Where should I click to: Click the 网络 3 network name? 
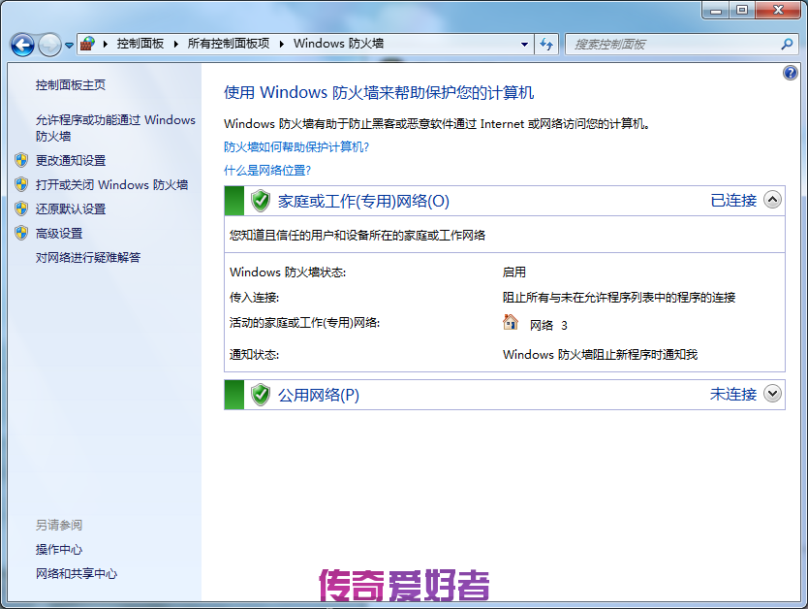click(x=548, y=326)
